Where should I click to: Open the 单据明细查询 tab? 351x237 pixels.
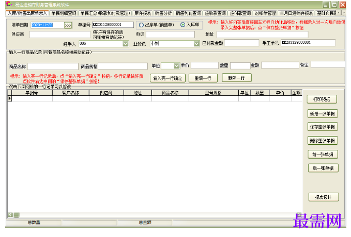tap(64, 13)
